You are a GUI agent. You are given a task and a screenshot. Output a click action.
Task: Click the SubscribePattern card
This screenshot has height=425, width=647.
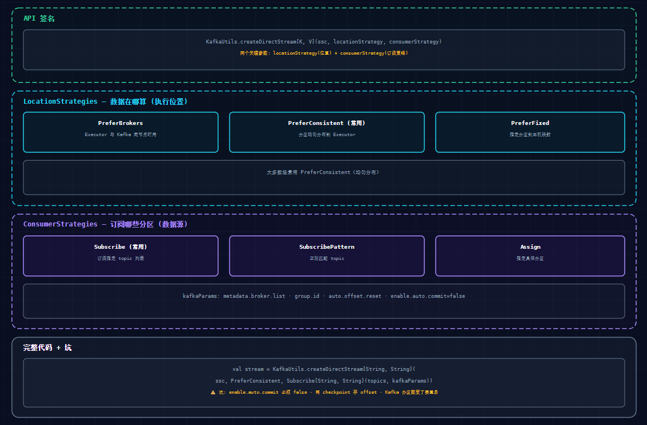327,256
